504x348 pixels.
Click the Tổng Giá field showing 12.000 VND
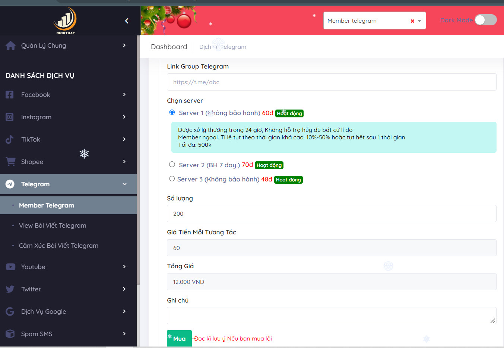[x=332, y=282]
